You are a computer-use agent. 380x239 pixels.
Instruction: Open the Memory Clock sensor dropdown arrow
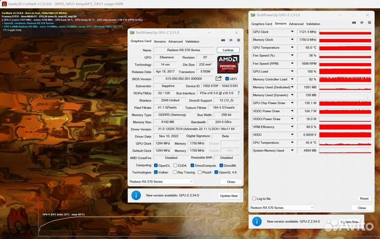click(x=292, y=40)
